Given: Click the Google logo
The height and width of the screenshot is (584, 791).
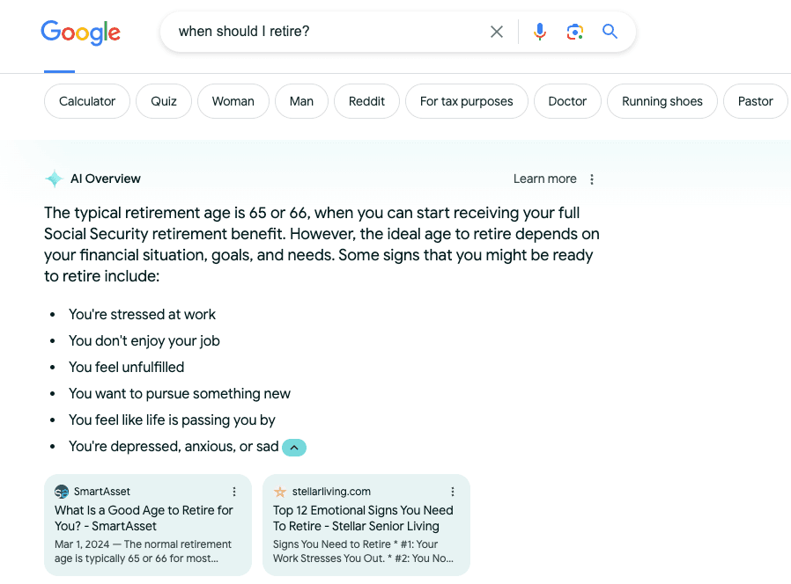Looking at the screenshot, I should (80, 33).
